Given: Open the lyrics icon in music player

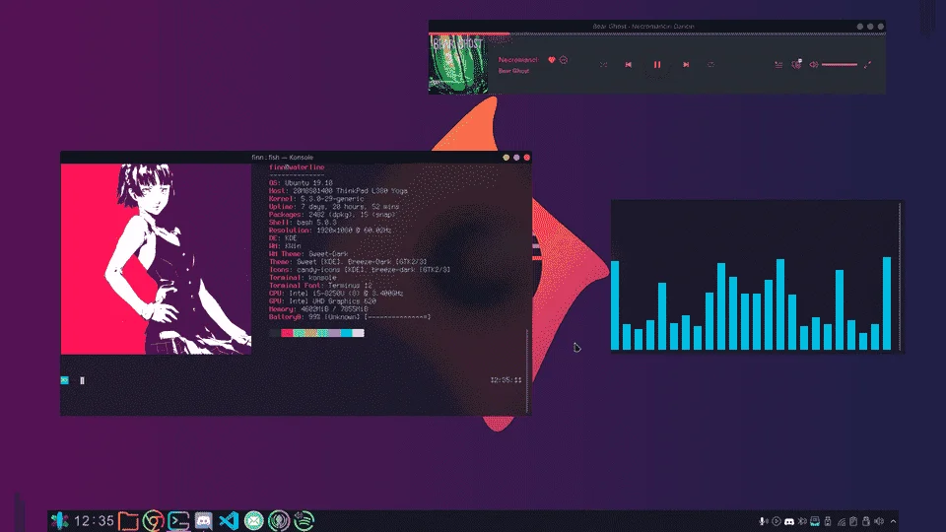Looking at the screenshot, I should coord(797,64).
